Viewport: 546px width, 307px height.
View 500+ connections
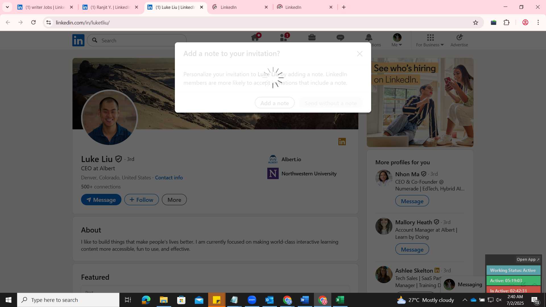(101, 186)
